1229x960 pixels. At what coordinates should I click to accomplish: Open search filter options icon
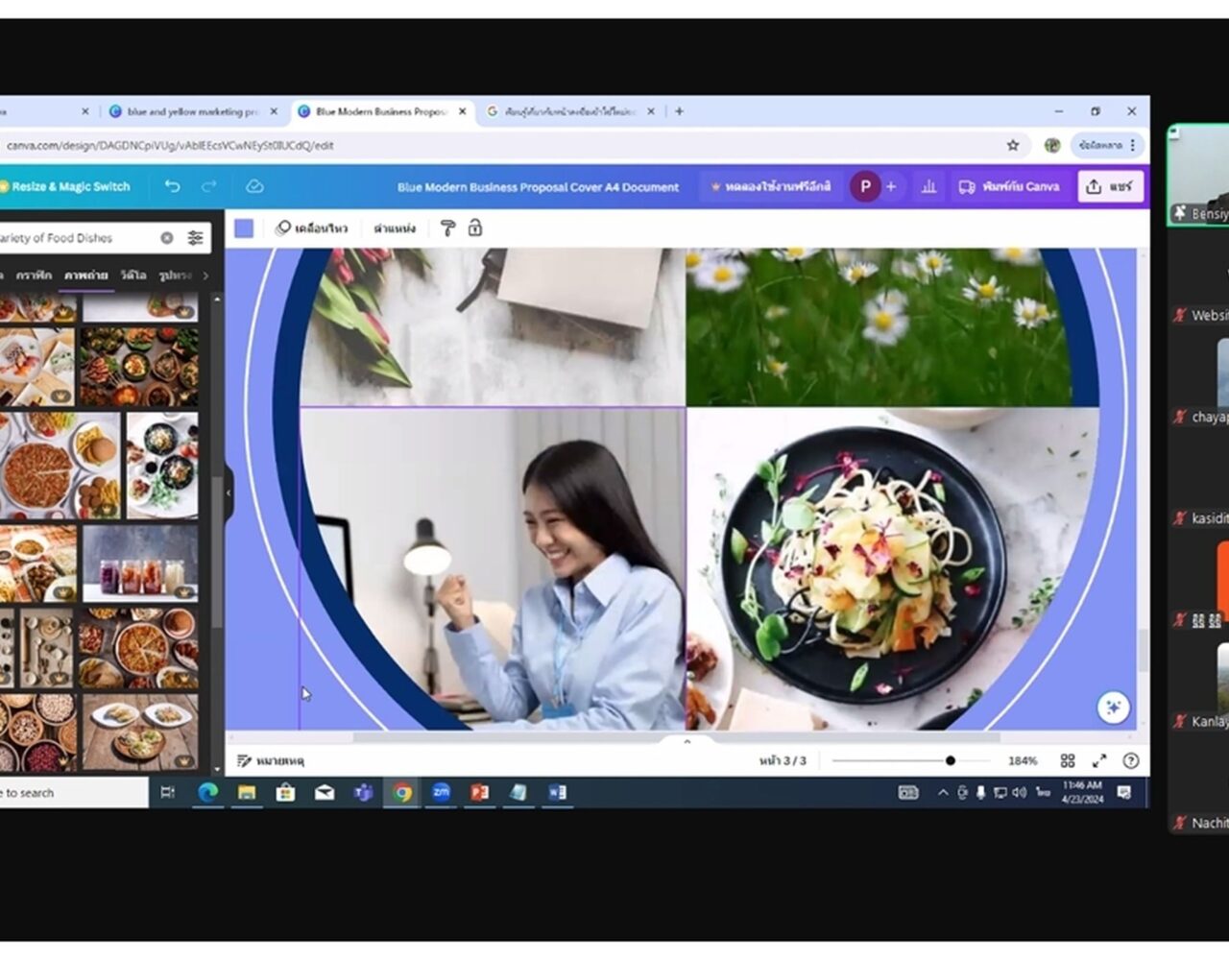coord(195,238)
